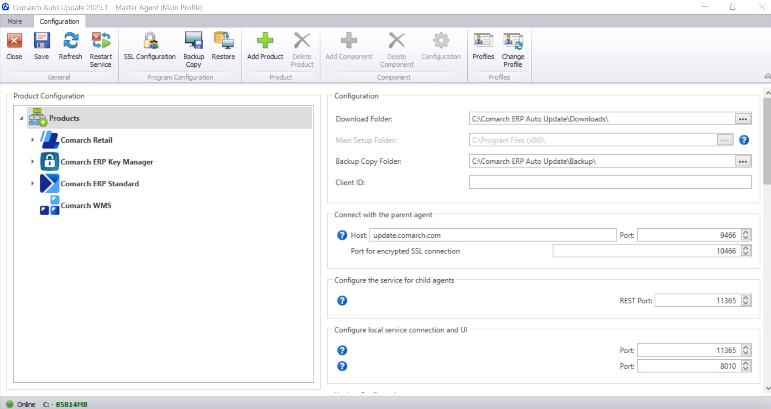This screenshot has height=409, width=771.
Task: Browse for Main Setup Folder
Action: pos(724,140)
